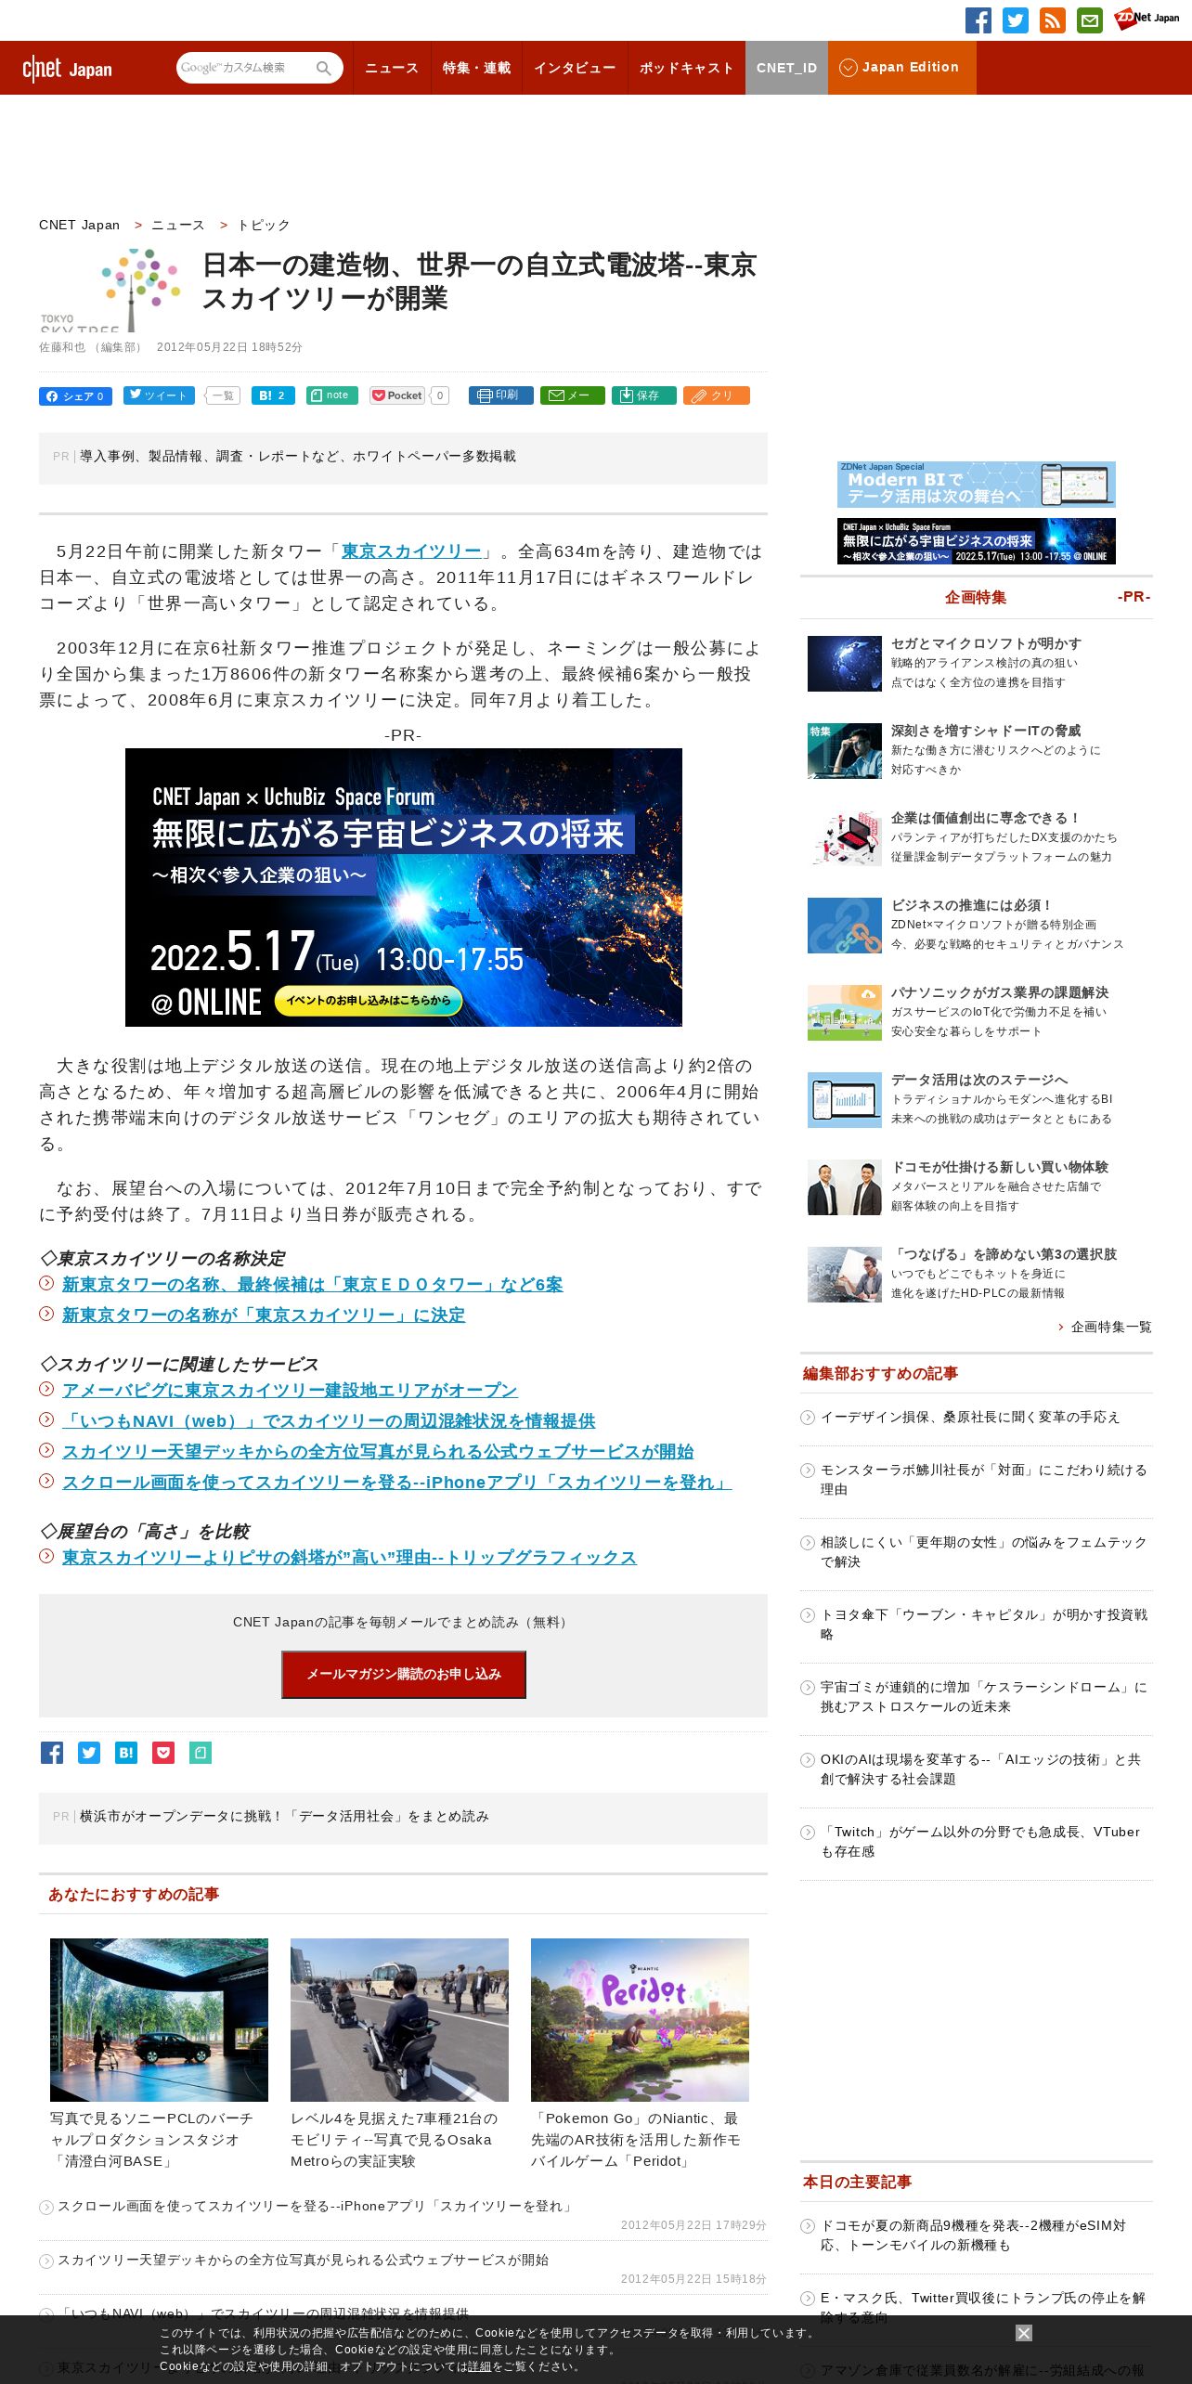Open the 詳細 link in cookie notice
The image size is (1192, 2384).
[479, 2366]
